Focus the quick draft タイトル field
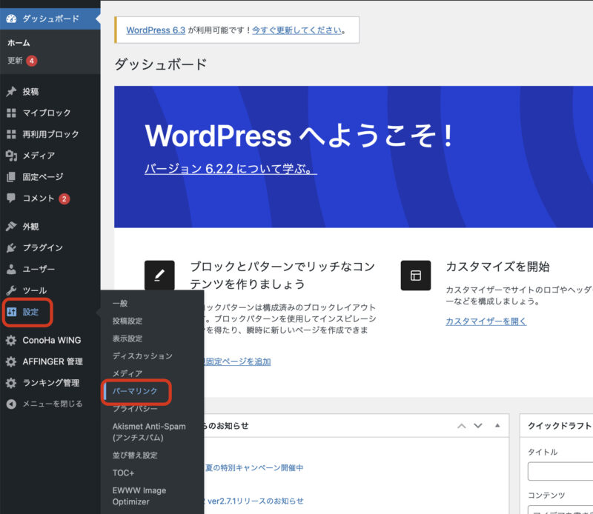The image size is (593, 514). click(560, 471)
